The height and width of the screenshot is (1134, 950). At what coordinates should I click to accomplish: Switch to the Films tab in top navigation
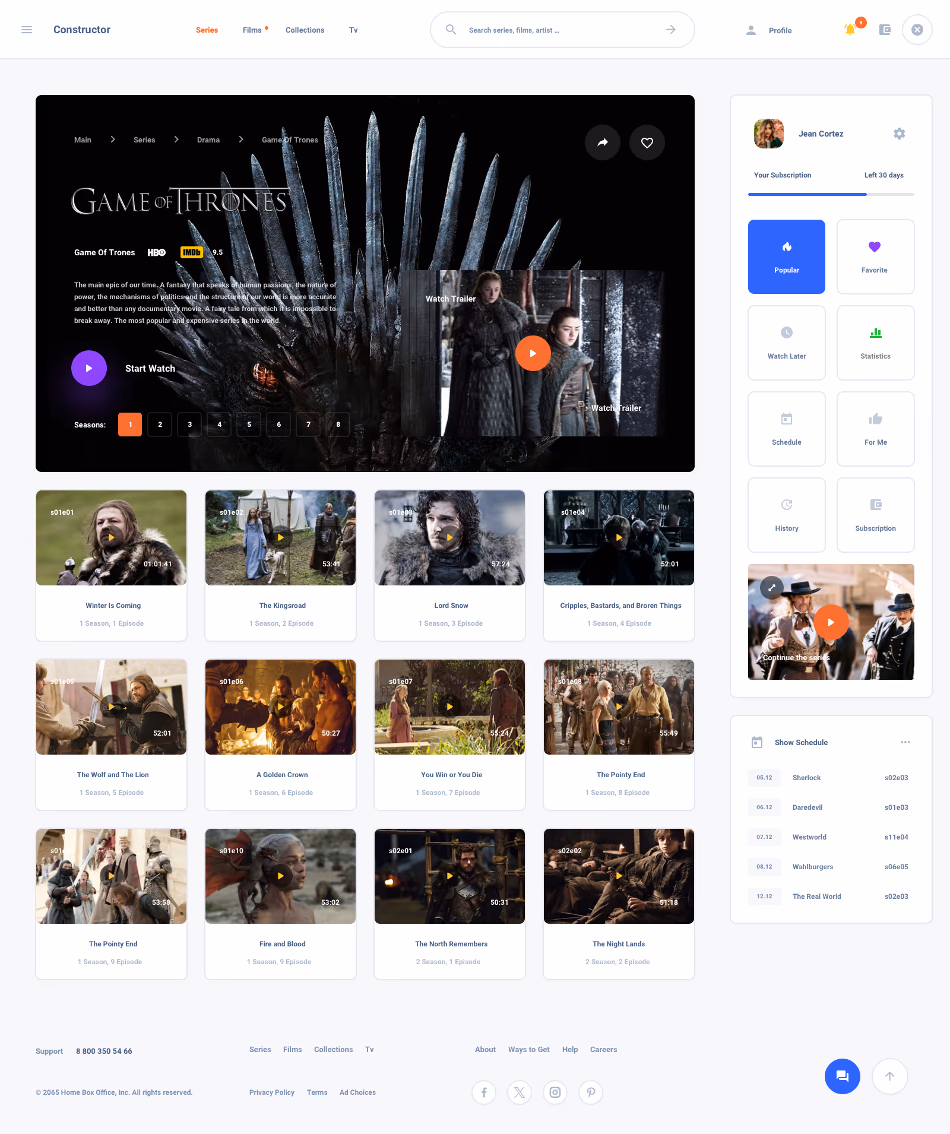click(x=252, y=30)
